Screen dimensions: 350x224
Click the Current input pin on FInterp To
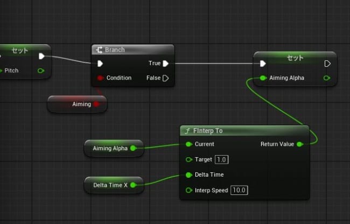pyautogui.click(x=189, y=144)
